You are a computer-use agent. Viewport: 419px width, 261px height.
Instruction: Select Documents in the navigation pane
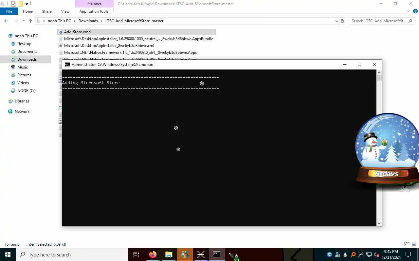point(27,52)
